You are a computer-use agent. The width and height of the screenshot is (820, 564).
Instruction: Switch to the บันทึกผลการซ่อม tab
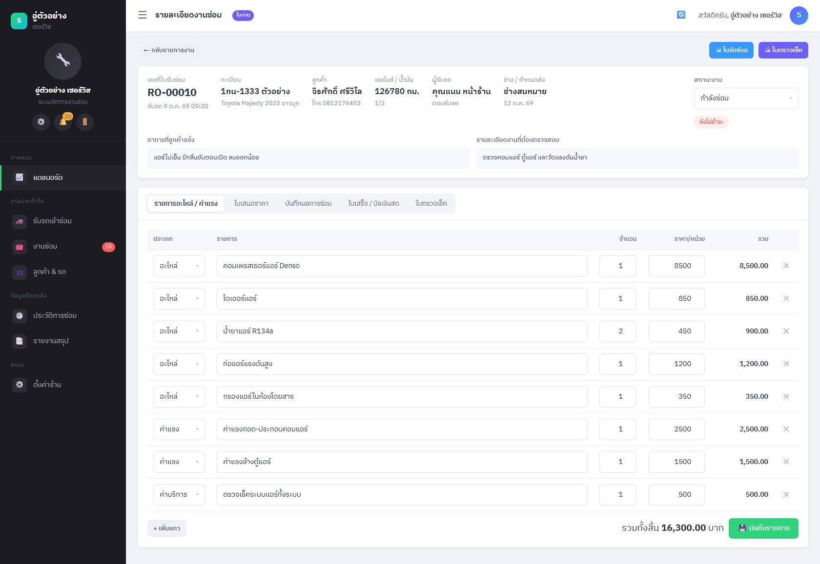308,204
